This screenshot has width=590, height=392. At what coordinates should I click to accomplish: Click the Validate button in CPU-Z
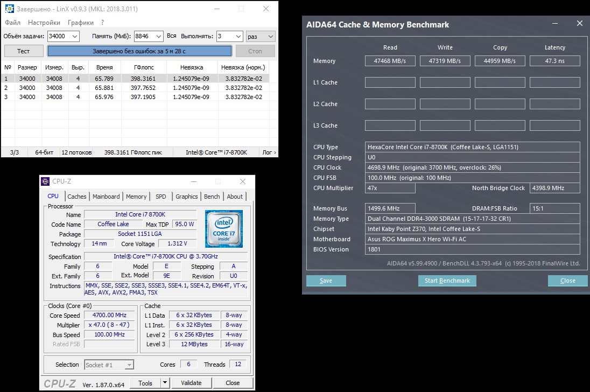coord(192,383)
